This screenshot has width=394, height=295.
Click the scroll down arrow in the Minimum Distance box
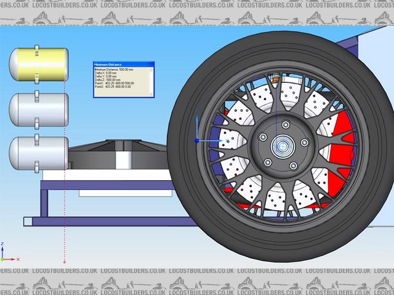[x=151, y=95]
